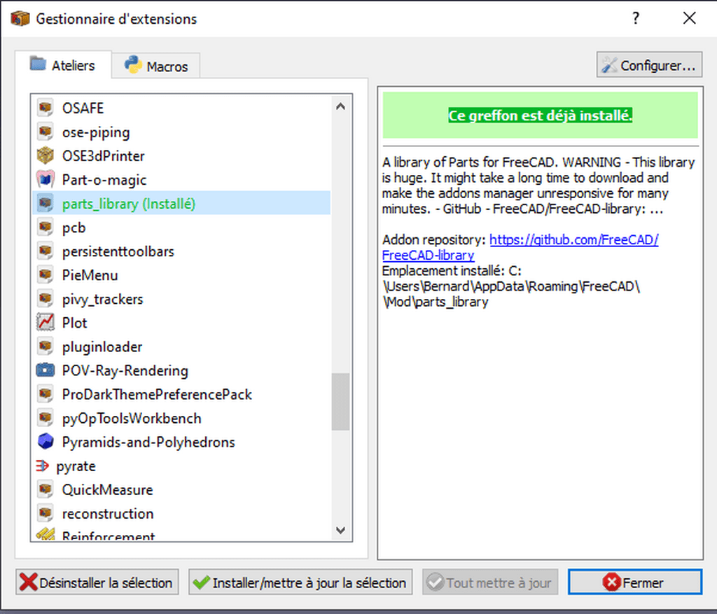This screenshot has height=614, width=717.
Task: Click the Gestionnaire d'extensions title bar icon
Action: coord(20,19)
